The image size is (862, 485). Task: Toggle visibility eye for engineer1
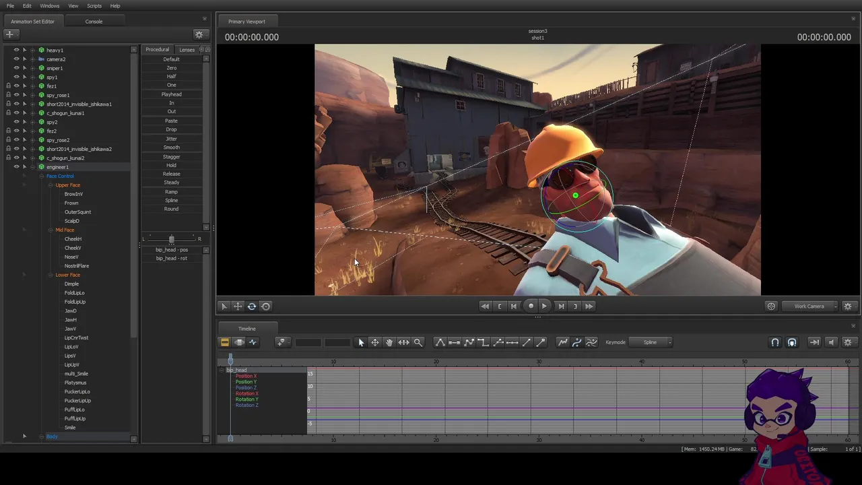click(x=16, y=167)
